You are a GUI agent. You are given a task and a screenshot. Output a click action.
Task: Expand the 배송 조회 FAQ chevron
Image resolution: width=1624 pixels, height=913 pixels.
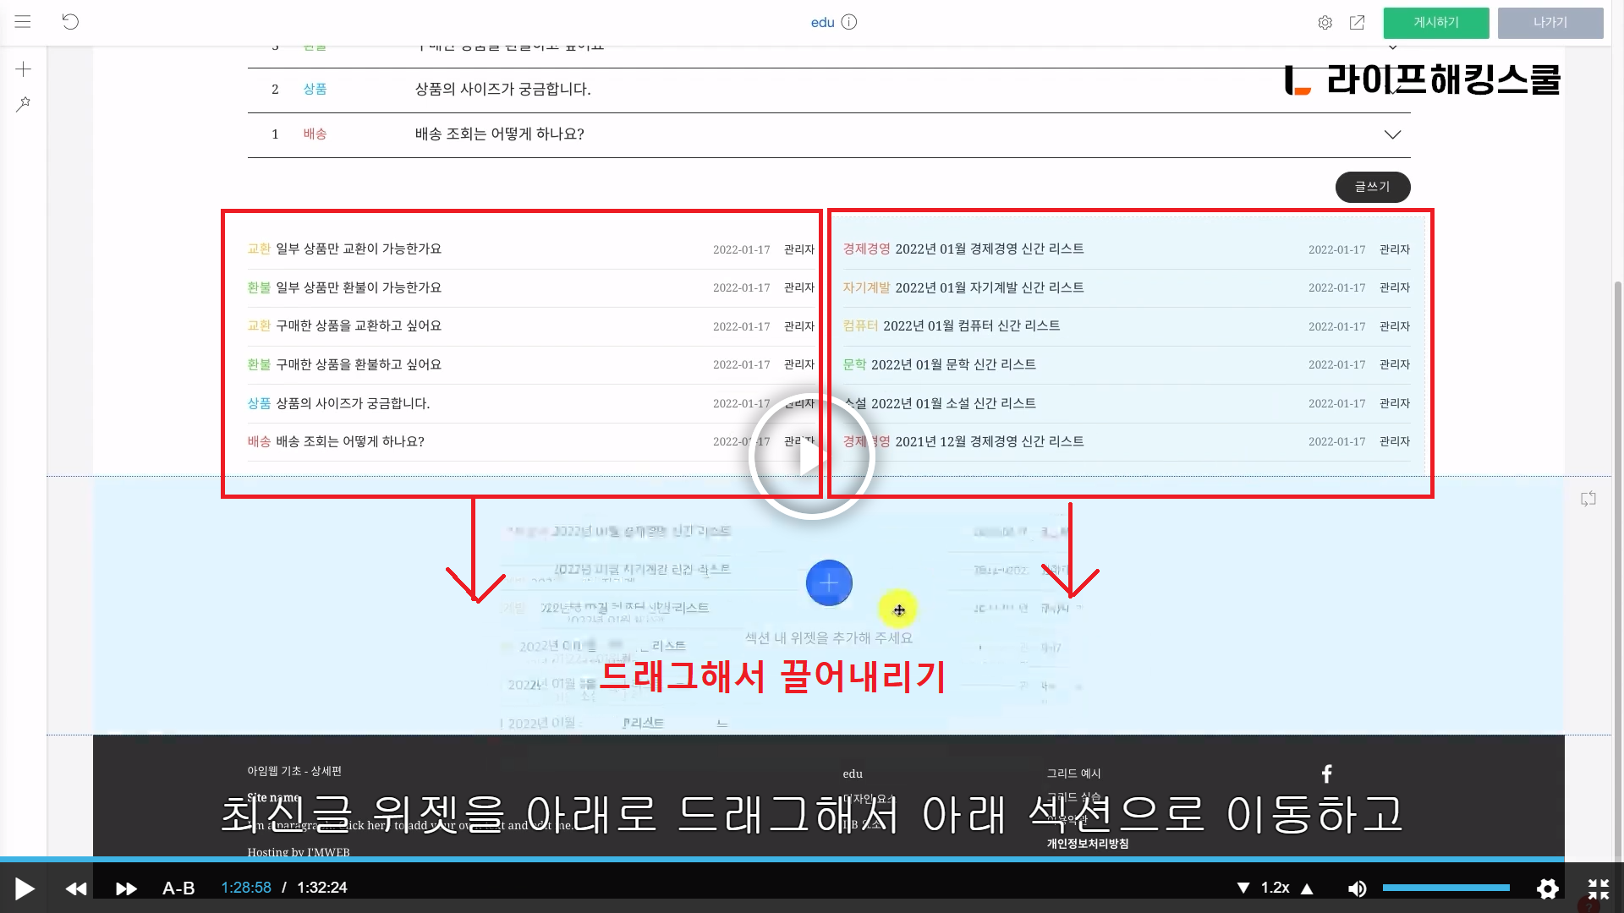(x=1392, y=134)
